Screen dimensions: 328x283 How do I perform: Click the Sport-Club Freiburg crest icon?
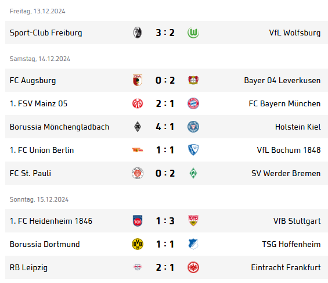click(138, 33)
